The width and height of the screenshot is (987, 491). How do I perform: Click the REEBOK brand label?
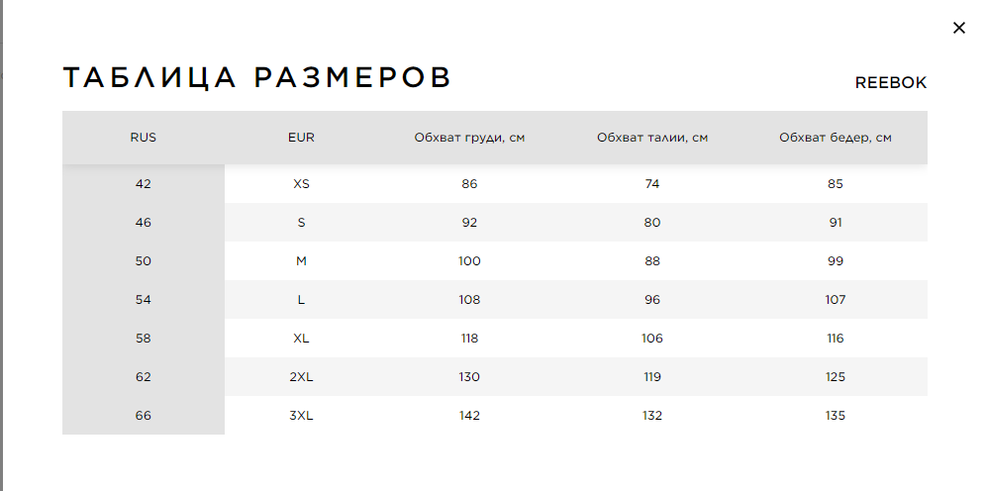point(891,82)
